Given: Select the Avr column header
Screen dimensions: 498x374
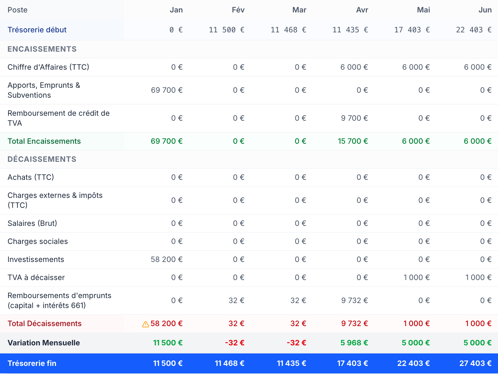Looking at the screenshot, I should pyautogui.click(x=362, y=10).
